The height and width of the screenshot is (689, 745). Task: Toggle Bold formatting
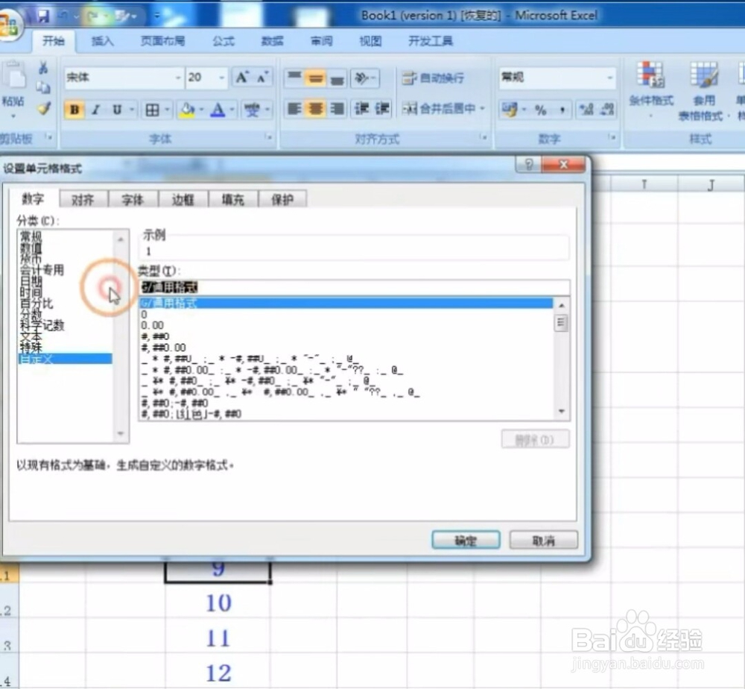(x=74, y=110)
